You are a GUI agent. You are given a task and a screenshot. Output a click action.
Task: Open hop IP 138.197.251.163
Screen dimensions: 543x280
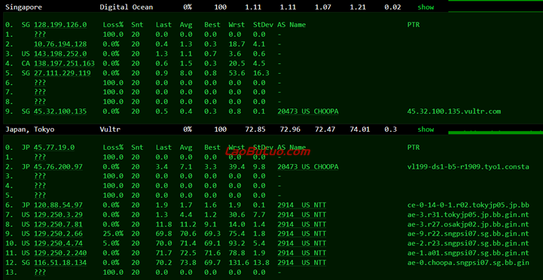click(x=64, y=63)
